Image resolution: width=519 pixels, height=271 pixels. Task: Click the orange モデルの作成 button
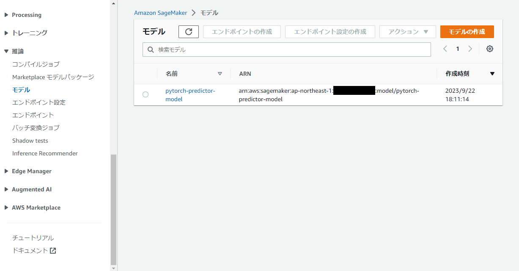pos(467,31)
